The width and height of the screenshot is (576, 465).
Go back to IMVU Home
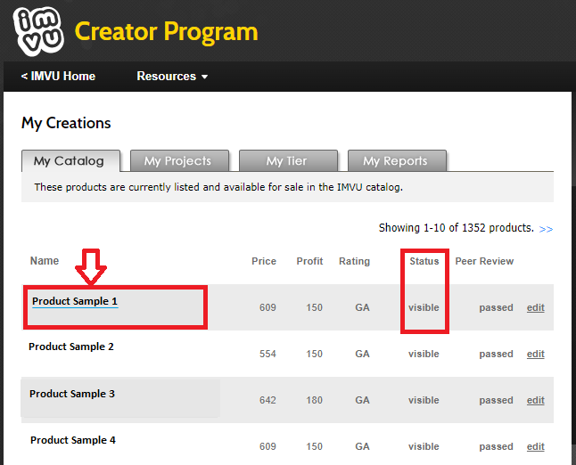(59, 76)
